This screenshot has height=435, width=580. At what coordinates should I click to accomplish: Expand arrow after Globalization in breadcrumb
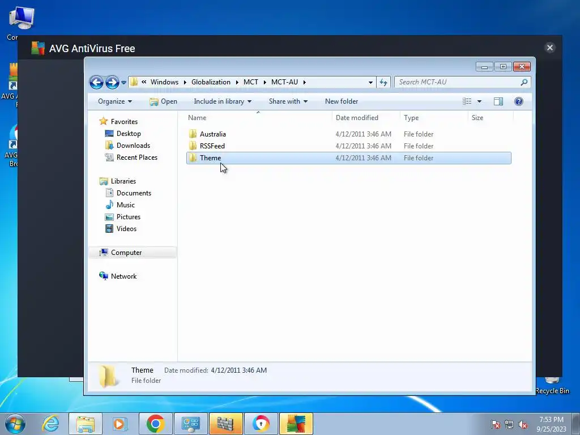pyautogui.click(x=237, y=82)
